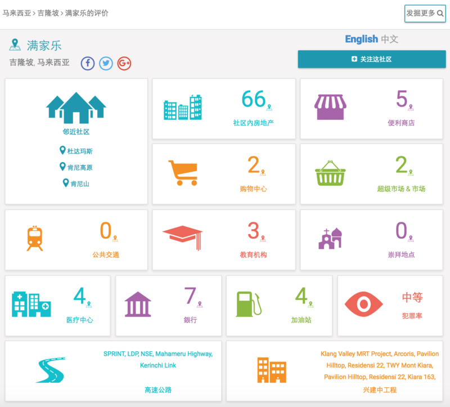Click the 加油站 label
Image resolution: width=450 pixels, height=407 pixels.
point(301,320)
